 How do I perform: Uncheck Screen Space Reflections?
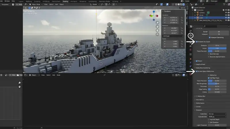(197, 71)
